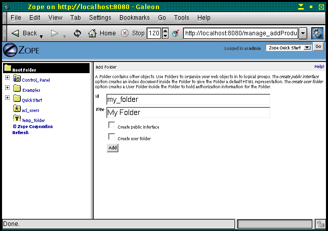Click the Refresh link
The image size is (328, 231).
point(20,133)
